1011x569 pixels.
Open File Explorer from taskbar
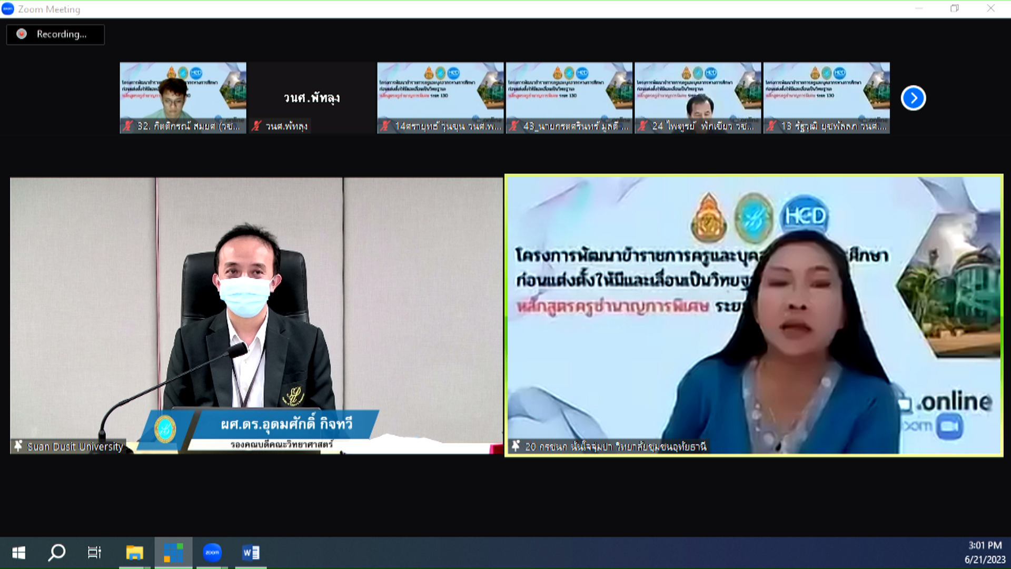point(134,553)
